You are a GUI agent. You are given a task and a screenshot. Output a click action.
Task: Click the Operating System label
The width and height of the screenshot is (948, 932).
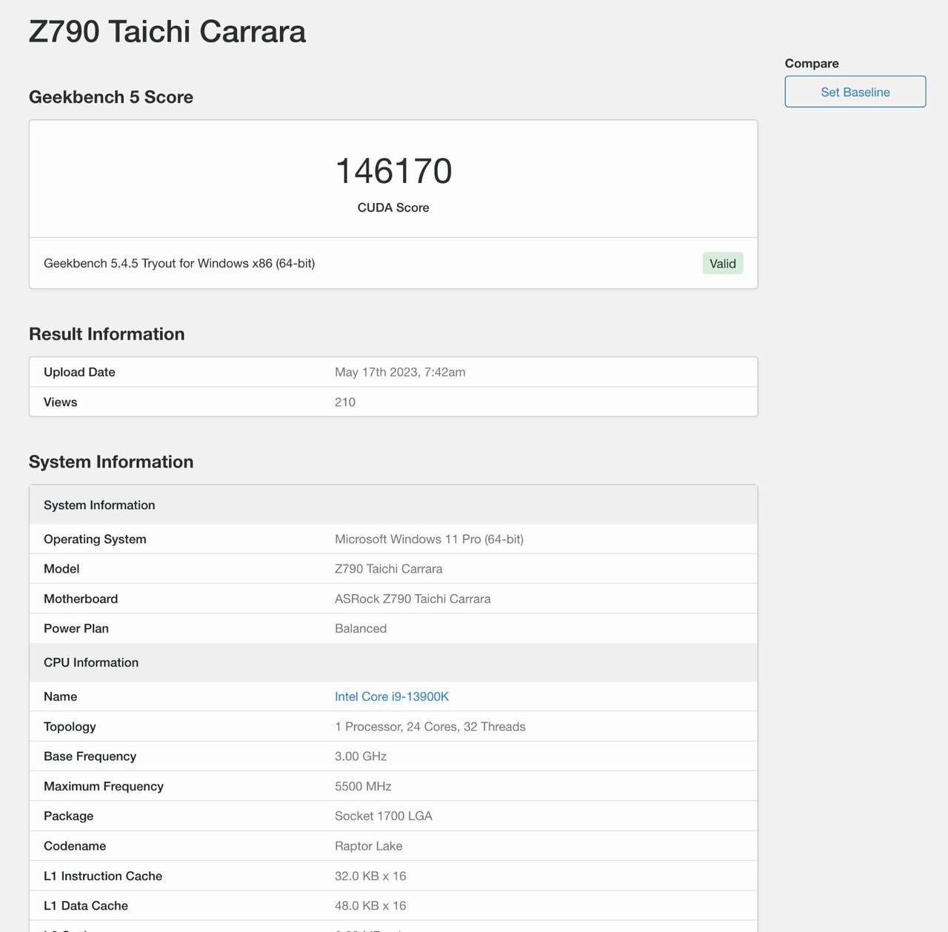[95, 539]
